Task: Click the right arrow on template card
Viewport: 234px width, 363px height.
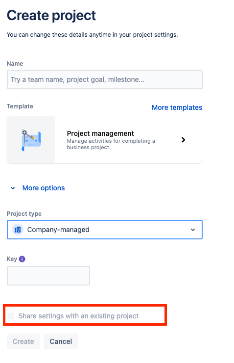Action: tap(184, 140)
